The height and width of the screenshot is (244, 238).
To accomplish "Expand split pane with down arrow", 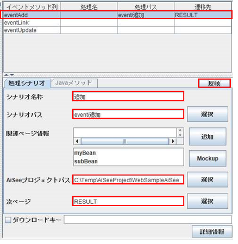I will point(12,75).
